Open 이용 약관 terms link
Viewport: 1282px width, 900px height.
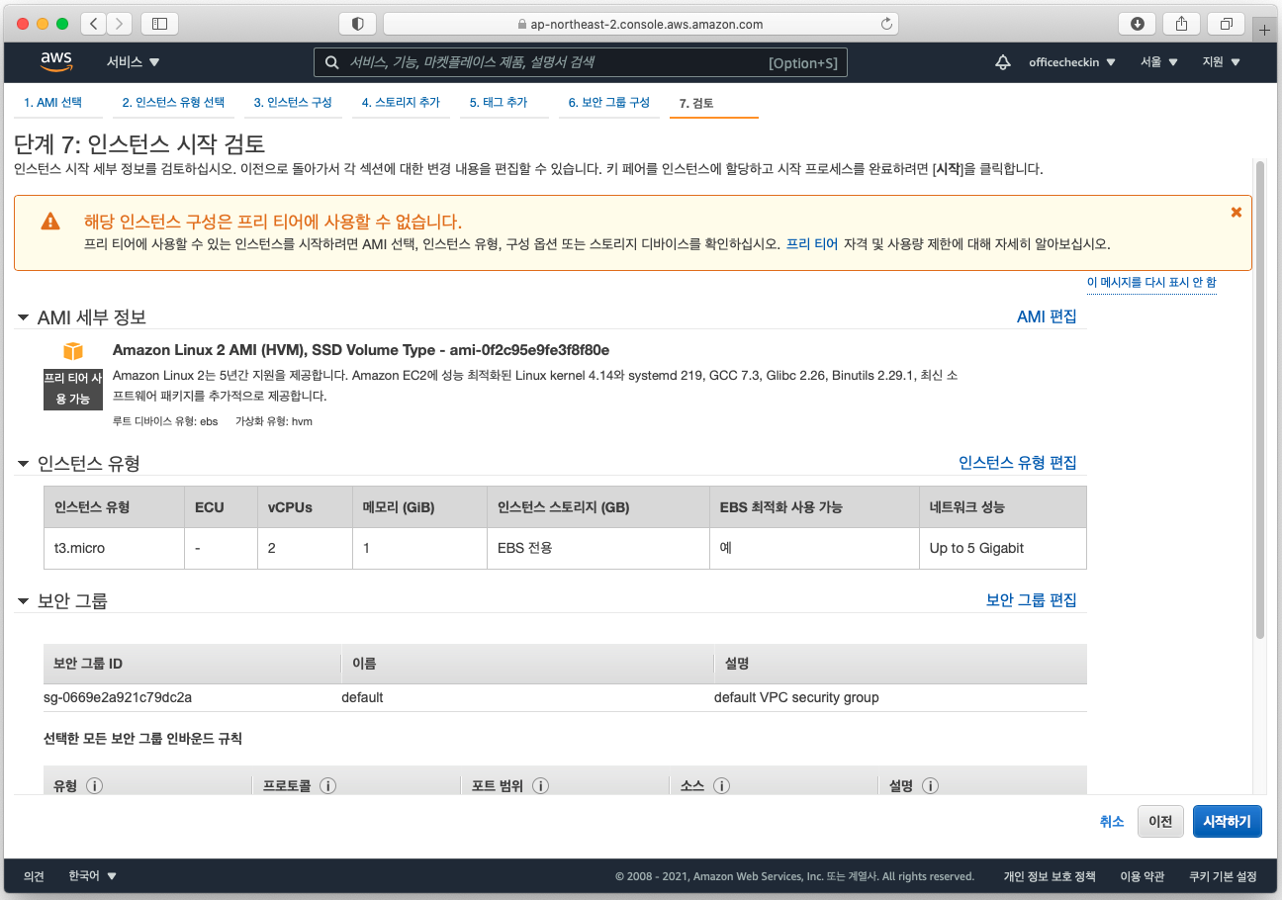tap(1142, 876)
